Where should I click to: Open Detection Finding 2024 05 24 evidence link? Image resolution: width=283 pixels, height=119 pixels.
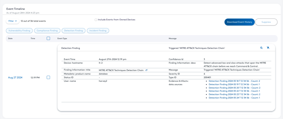click(234, 98)
